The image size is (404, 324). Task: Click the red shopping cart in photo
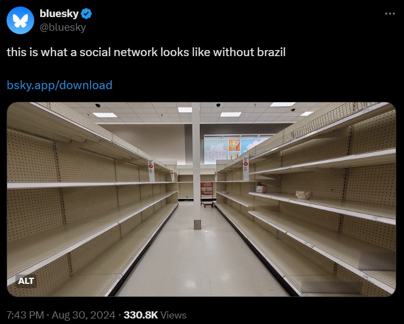click(207, 194)
